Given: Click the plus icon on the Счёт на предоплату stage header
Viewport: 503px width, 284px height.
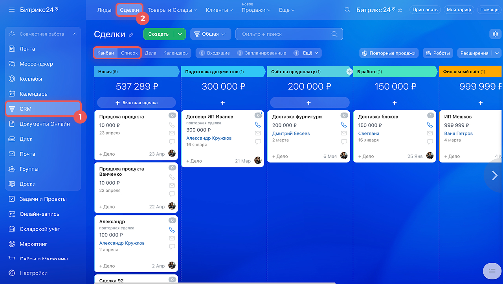Looking at the screenshot, I should click(x=349, y=71).
